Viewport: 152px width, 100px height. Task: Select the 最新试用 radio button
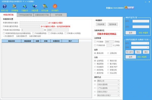(95, 53)
